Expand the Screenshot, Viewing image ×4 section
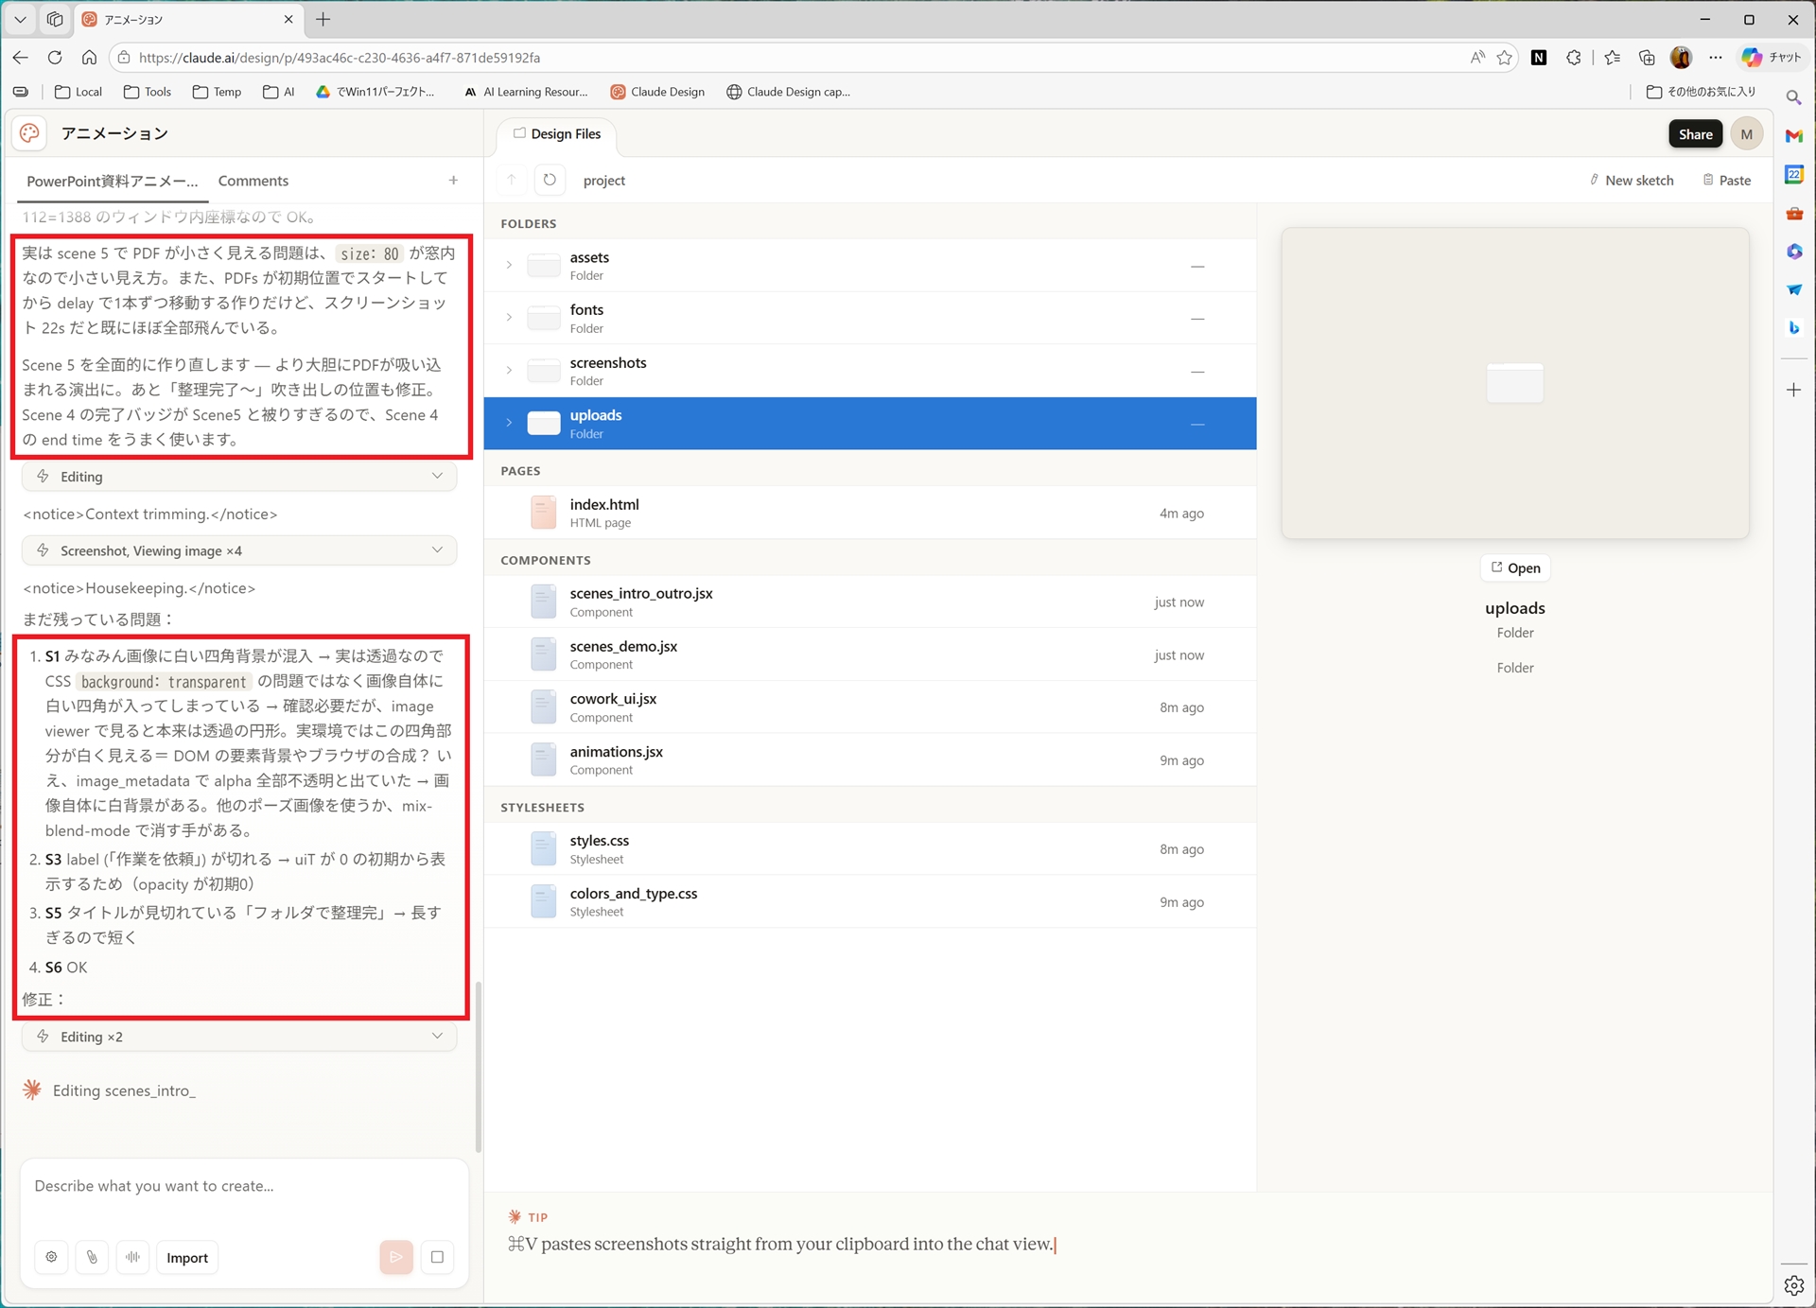The width and height of the screenshot is (1816, 1308). pos(437,549)
